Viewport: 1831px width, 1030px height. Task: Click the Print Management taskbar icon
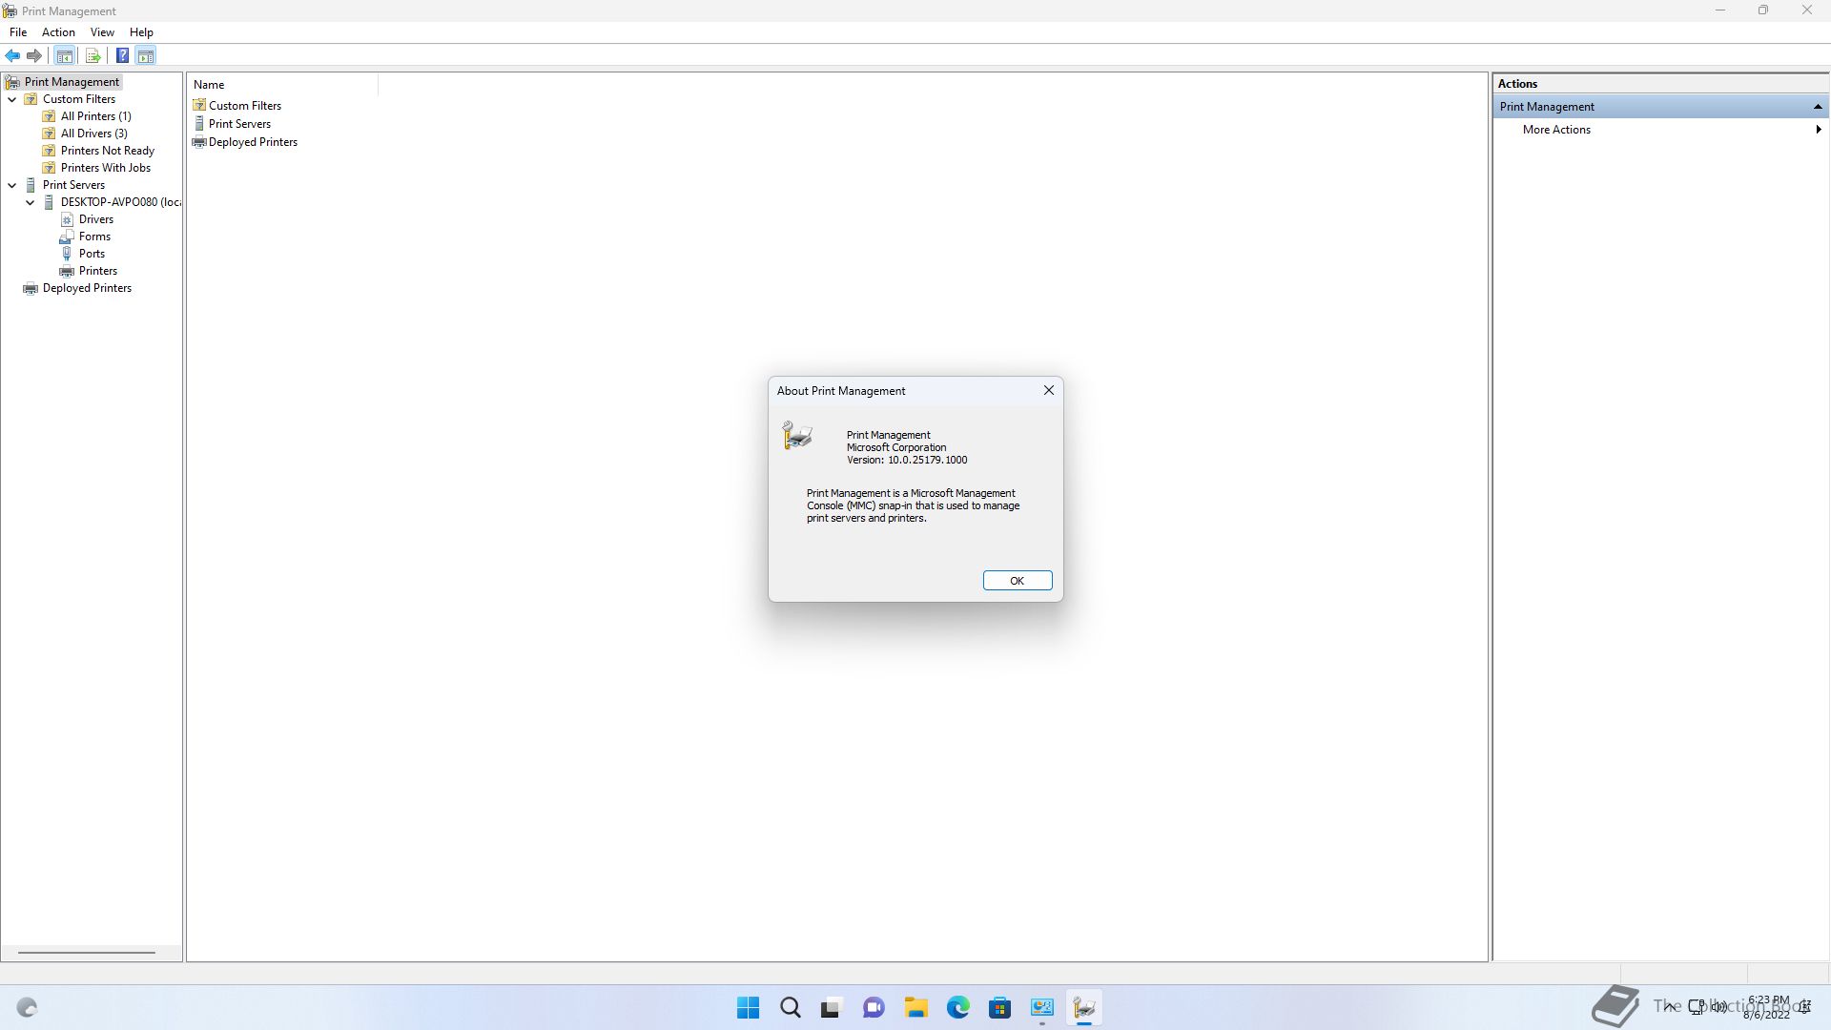1083,1007
